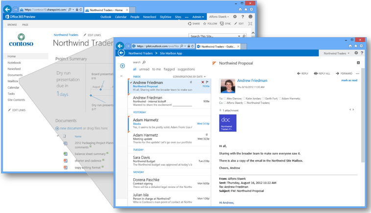
Task: Tick the Alex Darrow recipient checkbox
Action: pos(225,98)
